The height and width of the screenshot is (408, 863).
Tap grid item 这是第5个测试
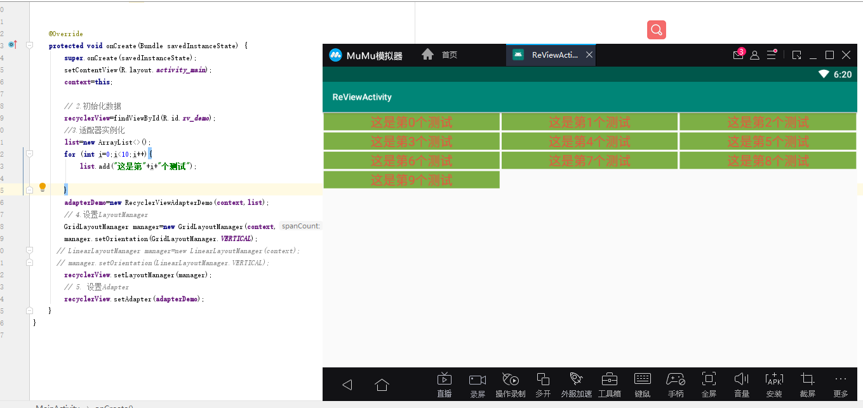click(x=768, y=141)
